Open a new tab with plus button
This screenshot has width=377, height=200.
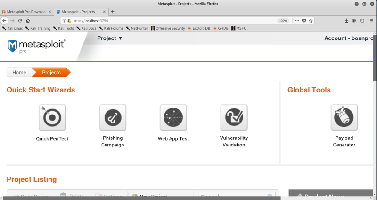pyautogui.click(x=113, y=11)
